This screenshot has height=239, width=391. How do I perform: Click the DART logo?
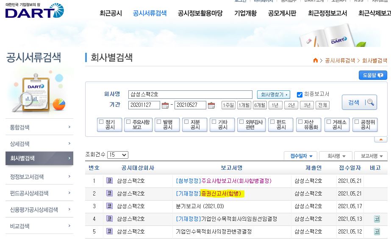(x=34, y=11)
